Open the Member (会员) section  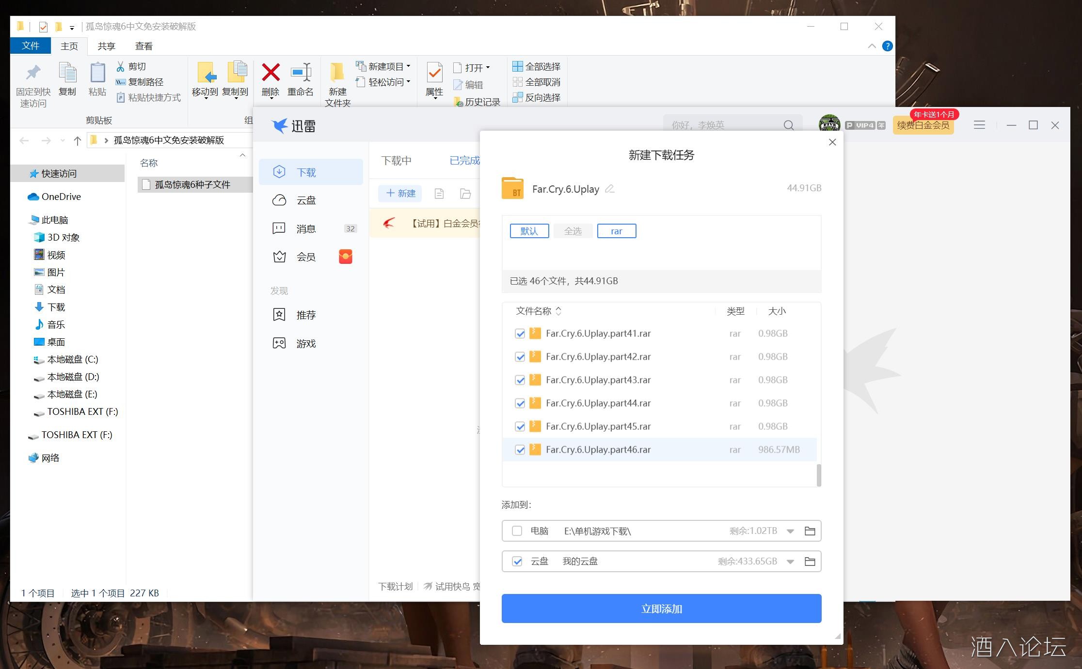coord(311,257)
